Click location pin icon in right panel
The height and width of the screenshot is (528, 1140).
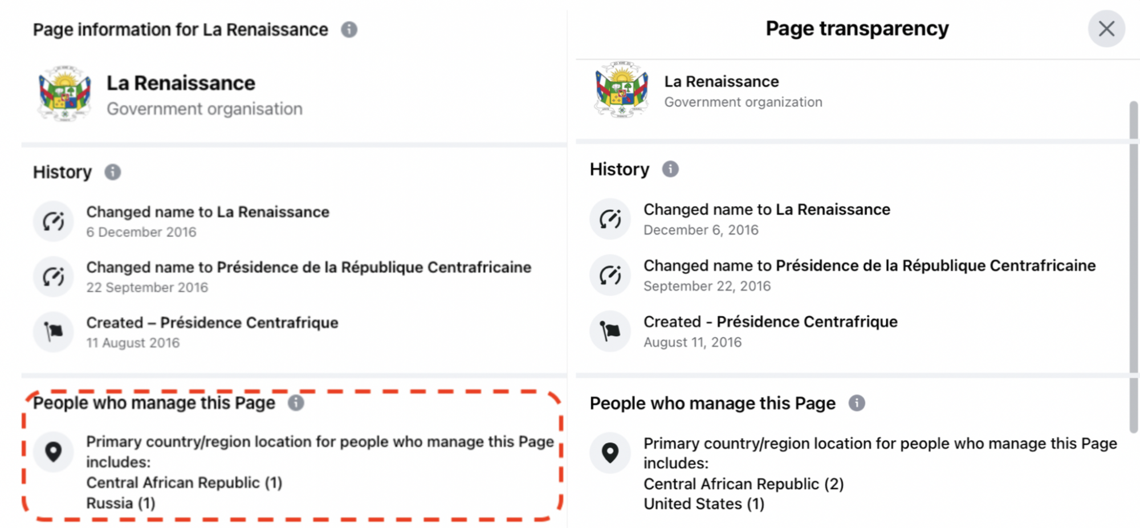[610, 453]
